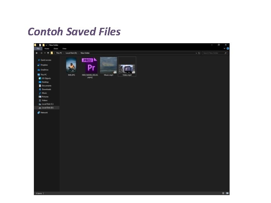Open the Home ribbon tab
271x203 pixels.
coord(47,48)
